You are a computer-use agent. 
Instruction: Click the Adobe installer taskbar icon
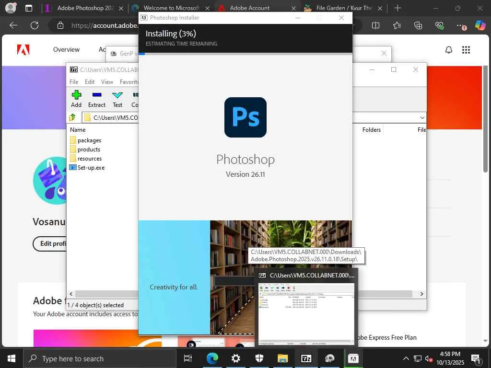coord(353,358)
